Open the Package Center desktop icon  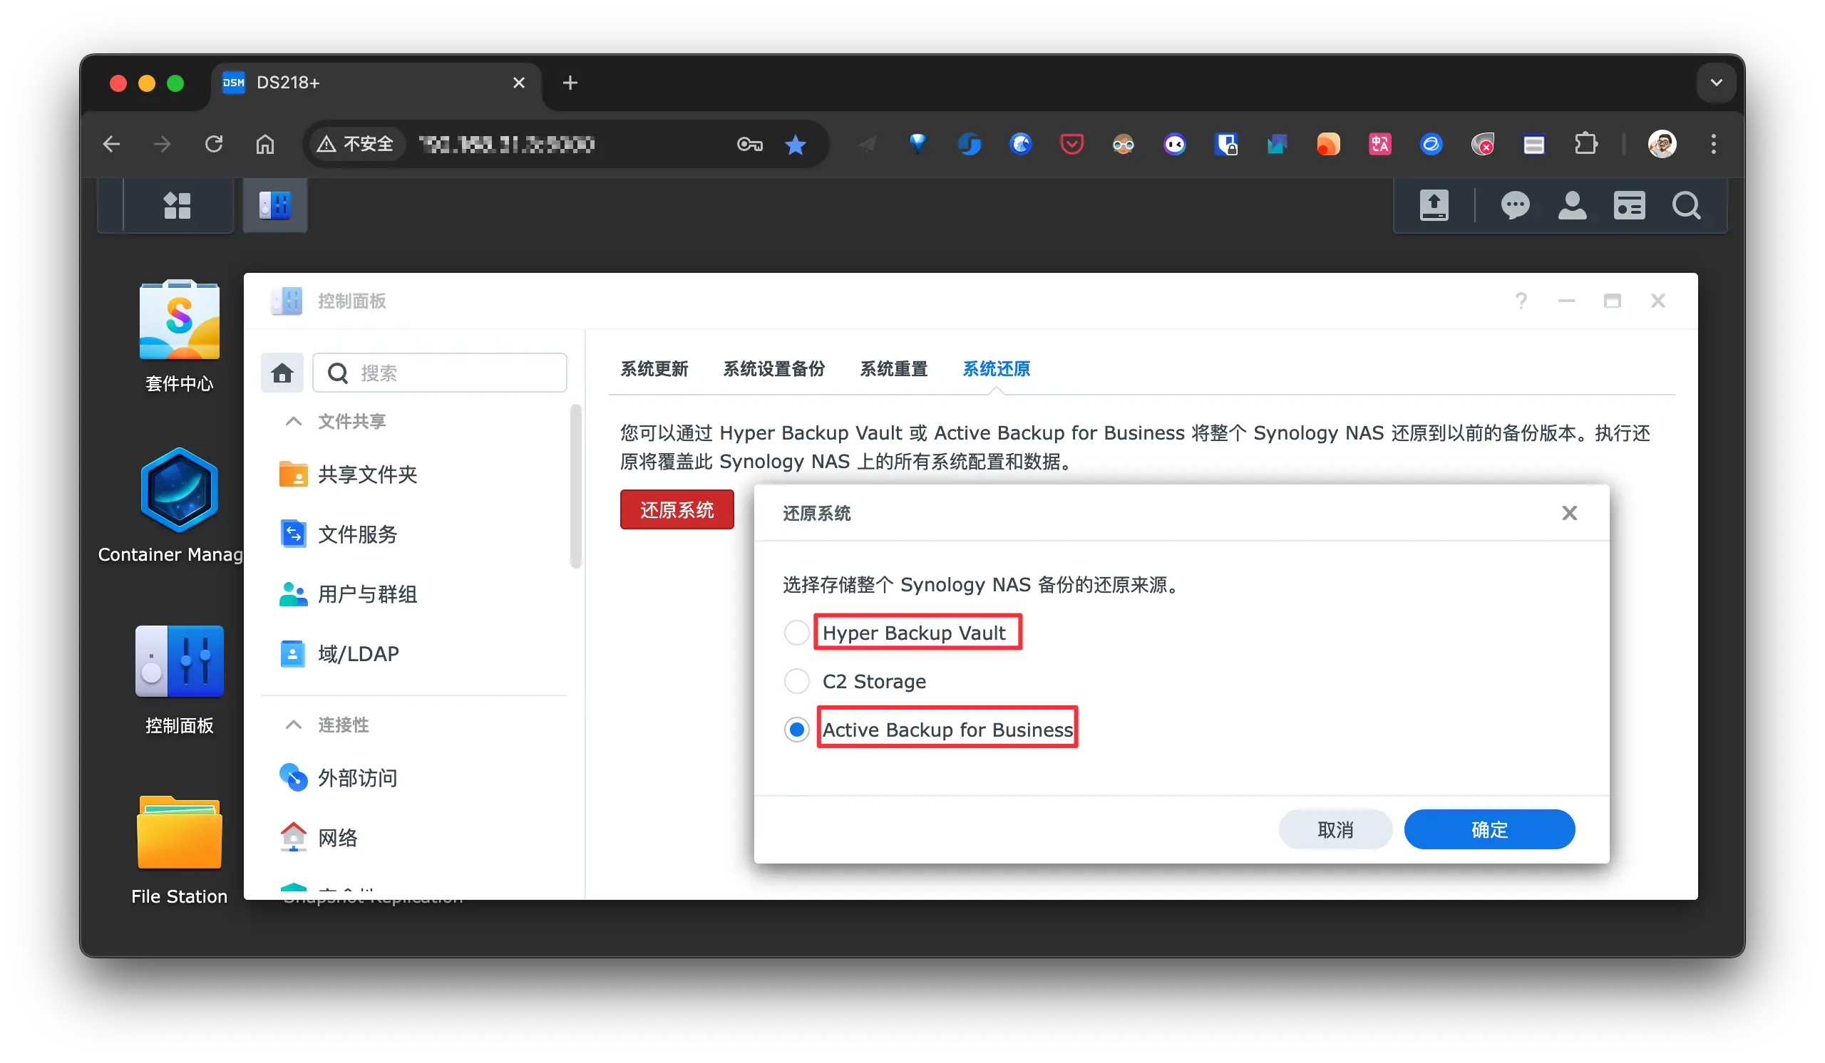coord(179,322)
